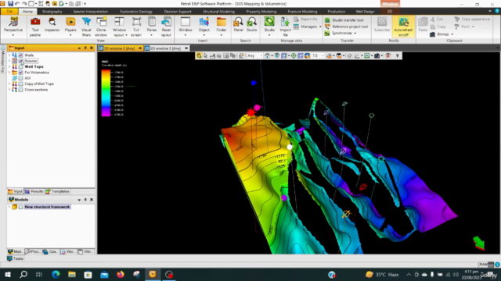This screenshot has width=501, height=281.
Task: Click the Synchronize button
Action: 341,33
